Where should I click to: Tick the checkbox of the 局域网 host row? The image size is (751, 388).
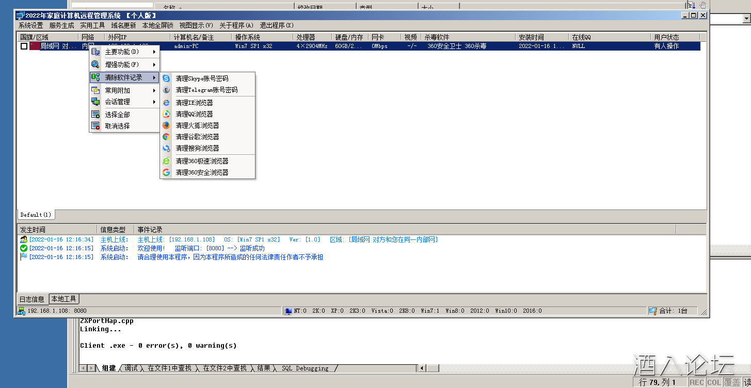[24, 46]
